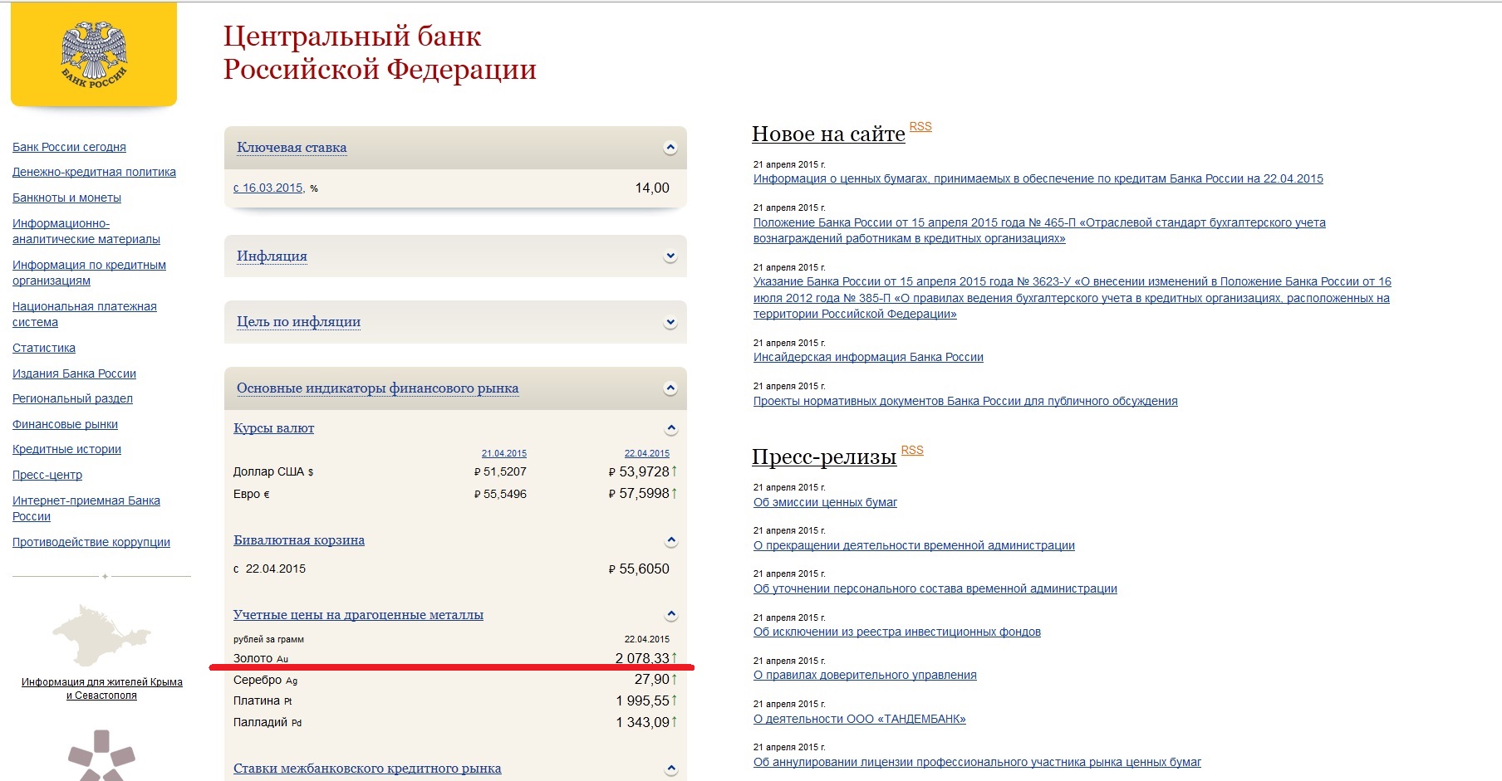Image resolution: width=1502 pixels, height=781 pixels.
Task: Collapse the Ставки межбанковского кредитного рынка arrow
Action: click(x=671, y=769)
